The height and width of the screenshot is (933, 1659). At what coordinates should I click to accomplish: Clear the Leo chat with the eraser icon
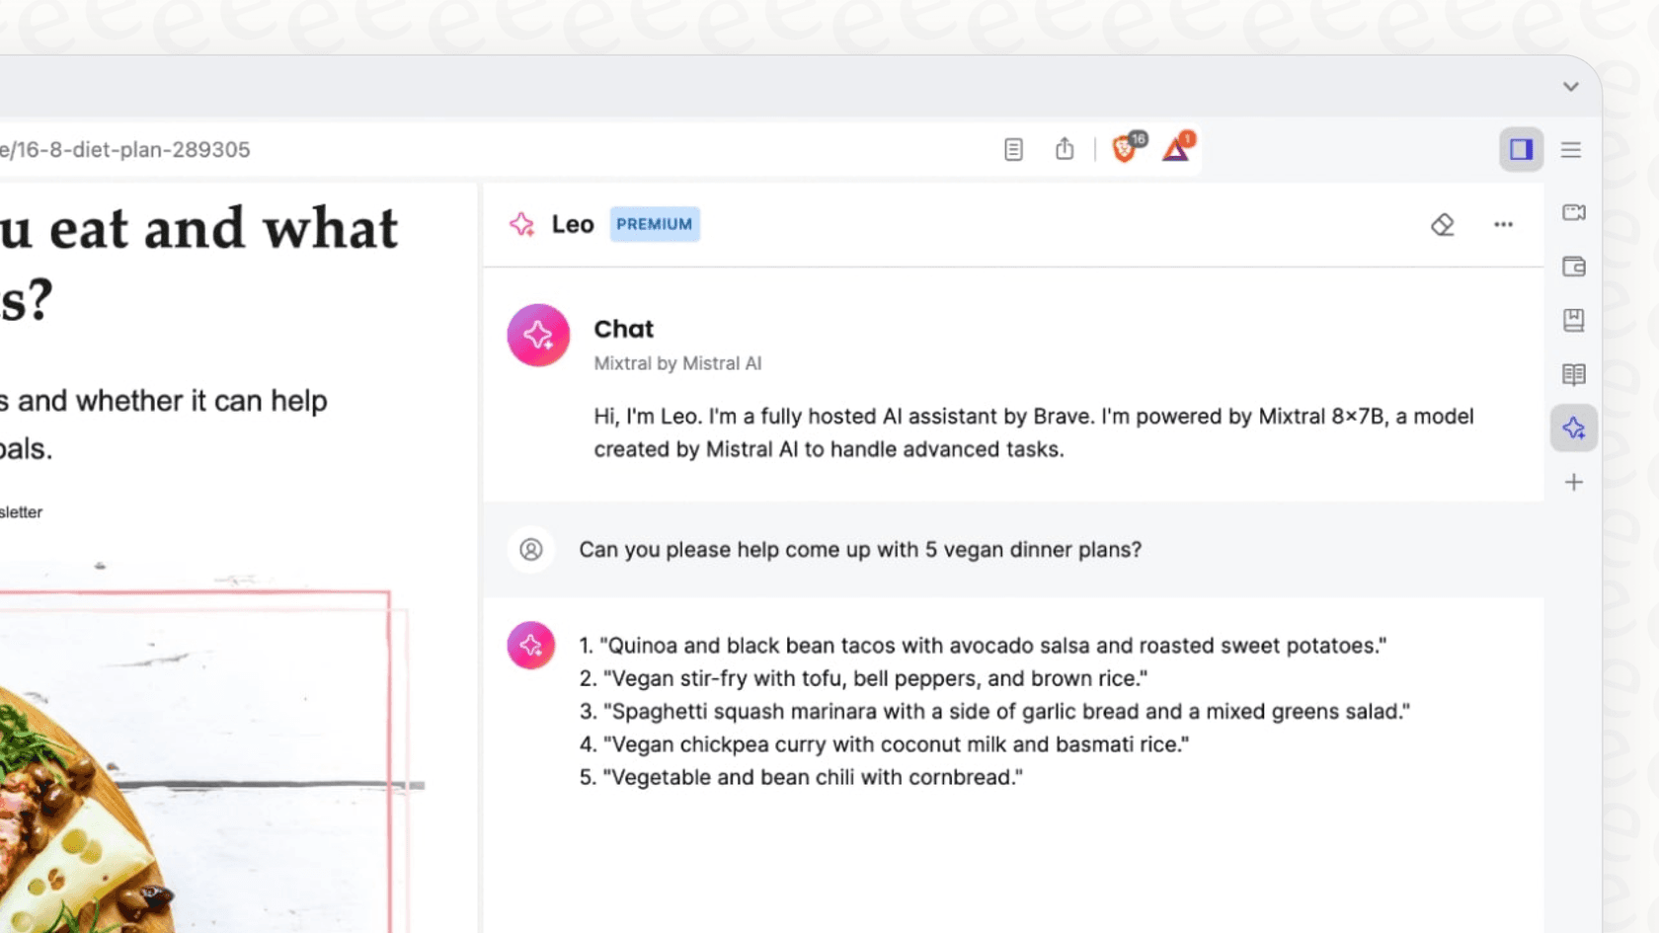pyautogui.click(x=1443, y=225)
